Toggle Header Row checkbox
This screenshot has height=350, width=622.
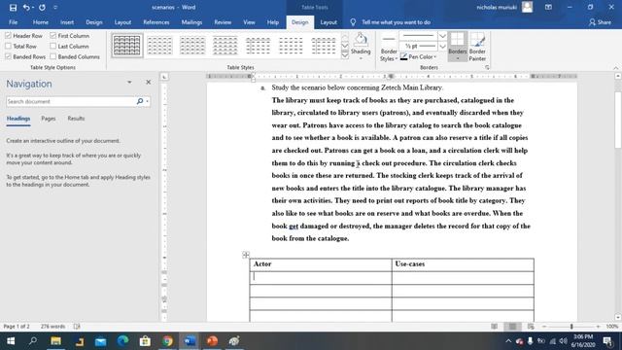tap(9, 36)
